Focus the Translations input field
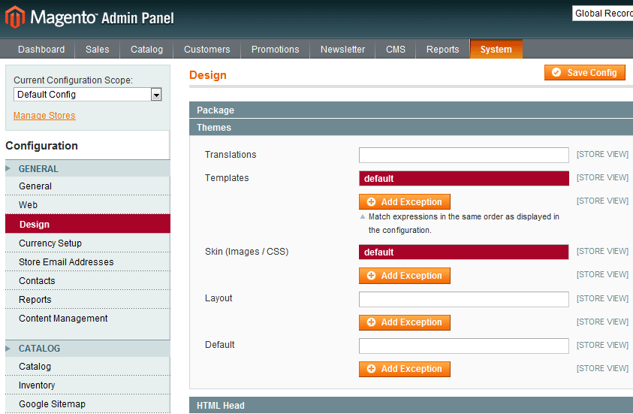 coord(464,155)
